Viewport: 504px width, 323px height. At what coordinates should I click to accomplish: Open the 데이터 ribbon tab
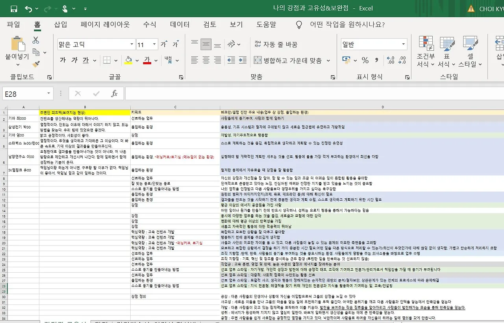click(180, 24)
